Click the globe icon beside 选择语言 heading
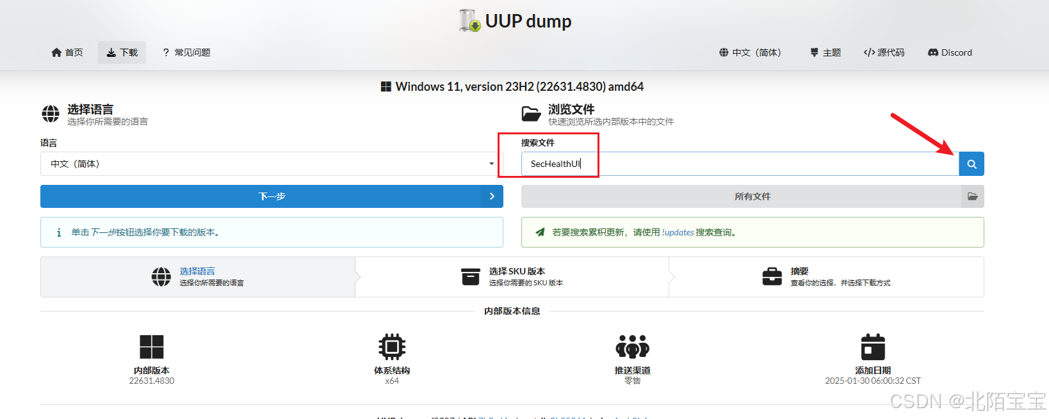Viewport: 1049px width, 419px height. [x=51, y=114]
